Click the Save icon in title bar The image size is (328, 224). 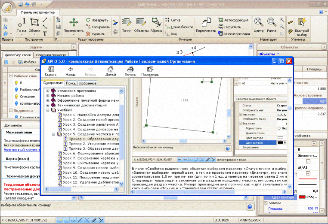(21, 4)
